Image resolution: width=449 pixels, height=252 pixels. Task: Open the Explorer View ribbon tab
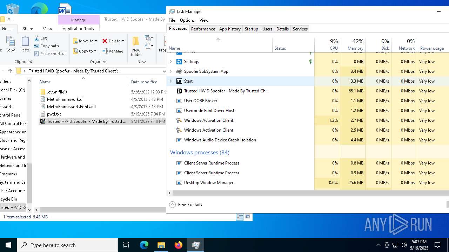[47, 29]
